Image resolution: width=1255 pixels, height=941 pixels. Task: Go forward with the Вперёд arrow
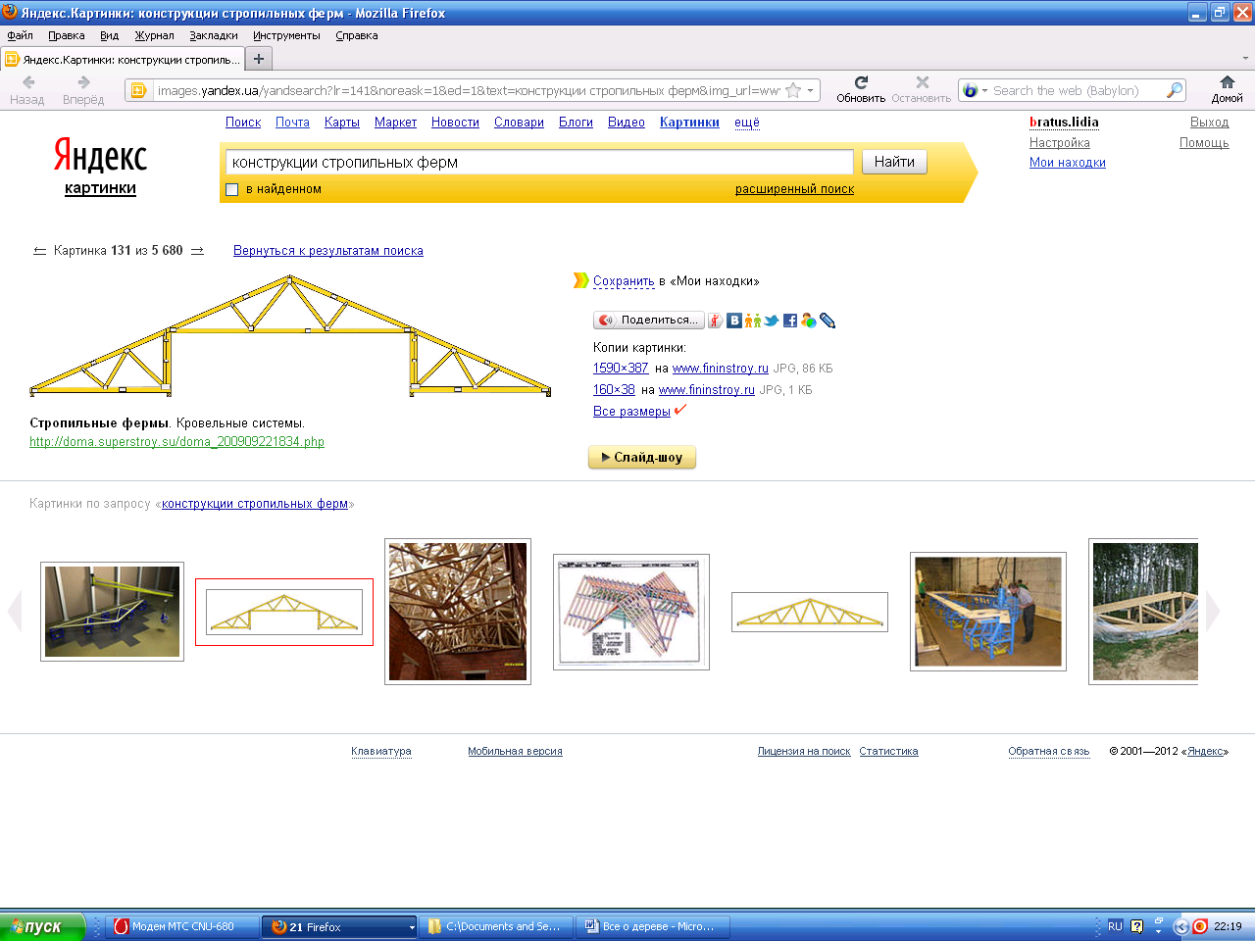point(83,89)
